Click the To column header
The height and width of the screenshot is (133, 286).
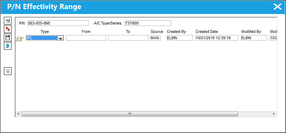(x=128, y=31)
